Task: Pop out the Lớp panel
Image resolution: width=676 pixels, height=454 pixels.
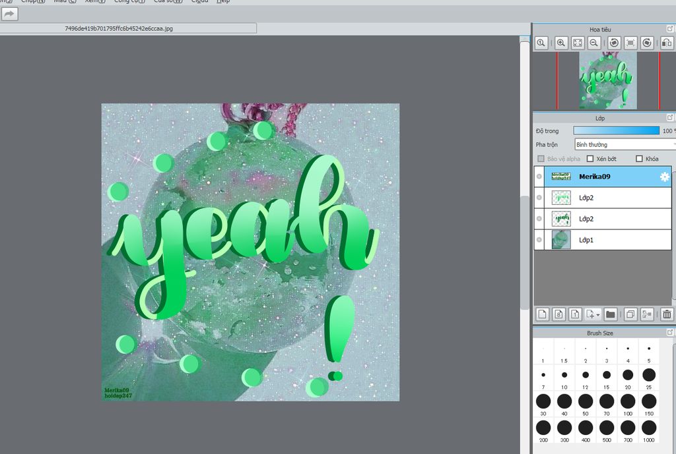Action: (670, 117)
